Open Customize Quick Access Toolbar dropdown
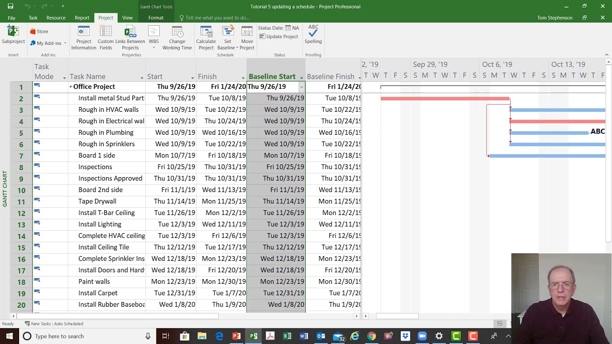The width and height of the screenshot is (612, 344). click(x=63, y=6)
